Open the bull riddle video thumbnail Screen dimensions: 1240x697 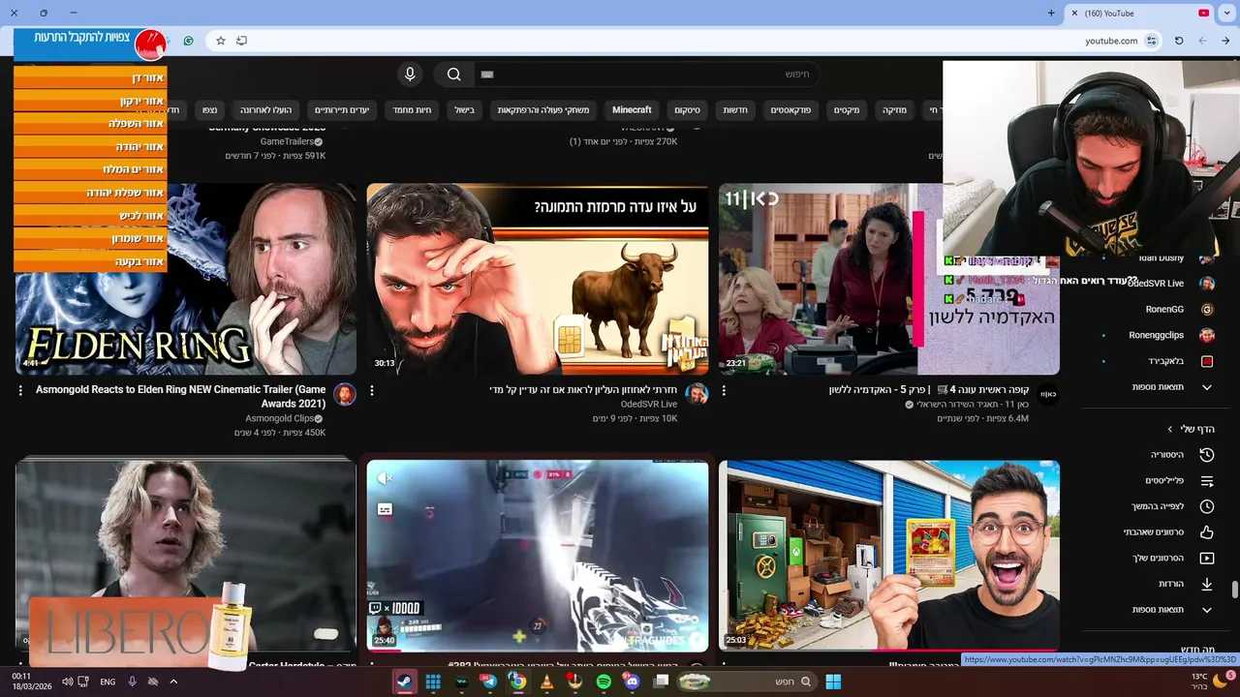pyautogui.click(x=538, y=279)
